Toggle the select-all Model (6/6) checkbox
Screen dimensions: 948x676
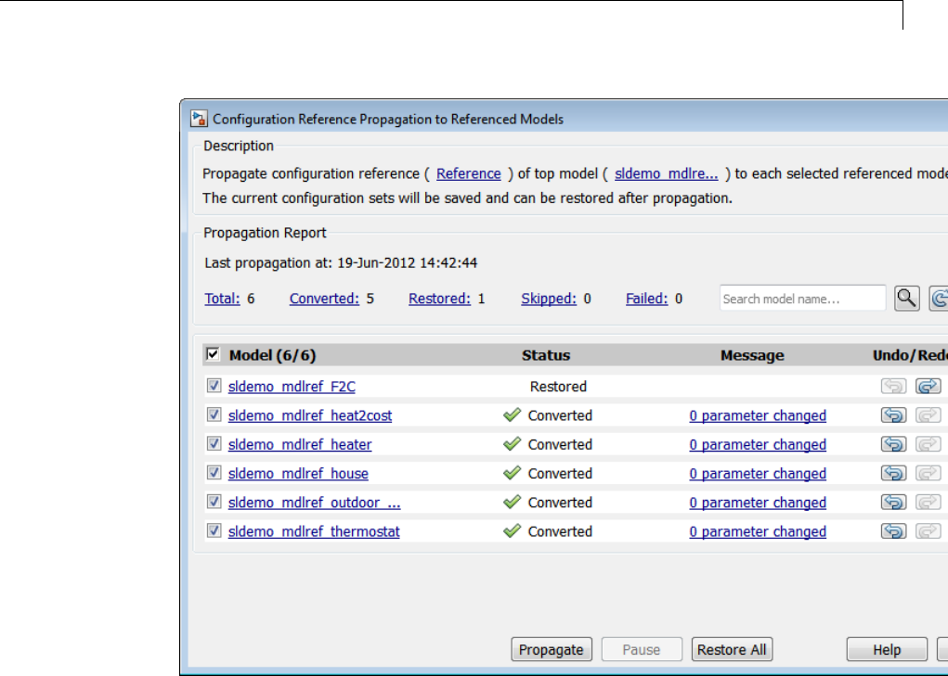[x=213, y=354]
